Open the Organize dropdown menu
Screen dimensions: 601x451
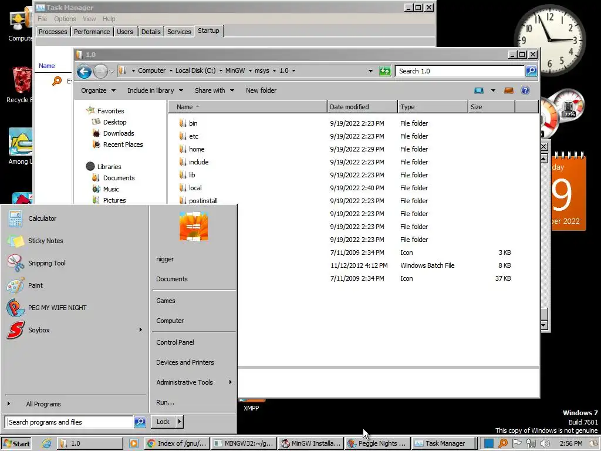tap(98, 90)
